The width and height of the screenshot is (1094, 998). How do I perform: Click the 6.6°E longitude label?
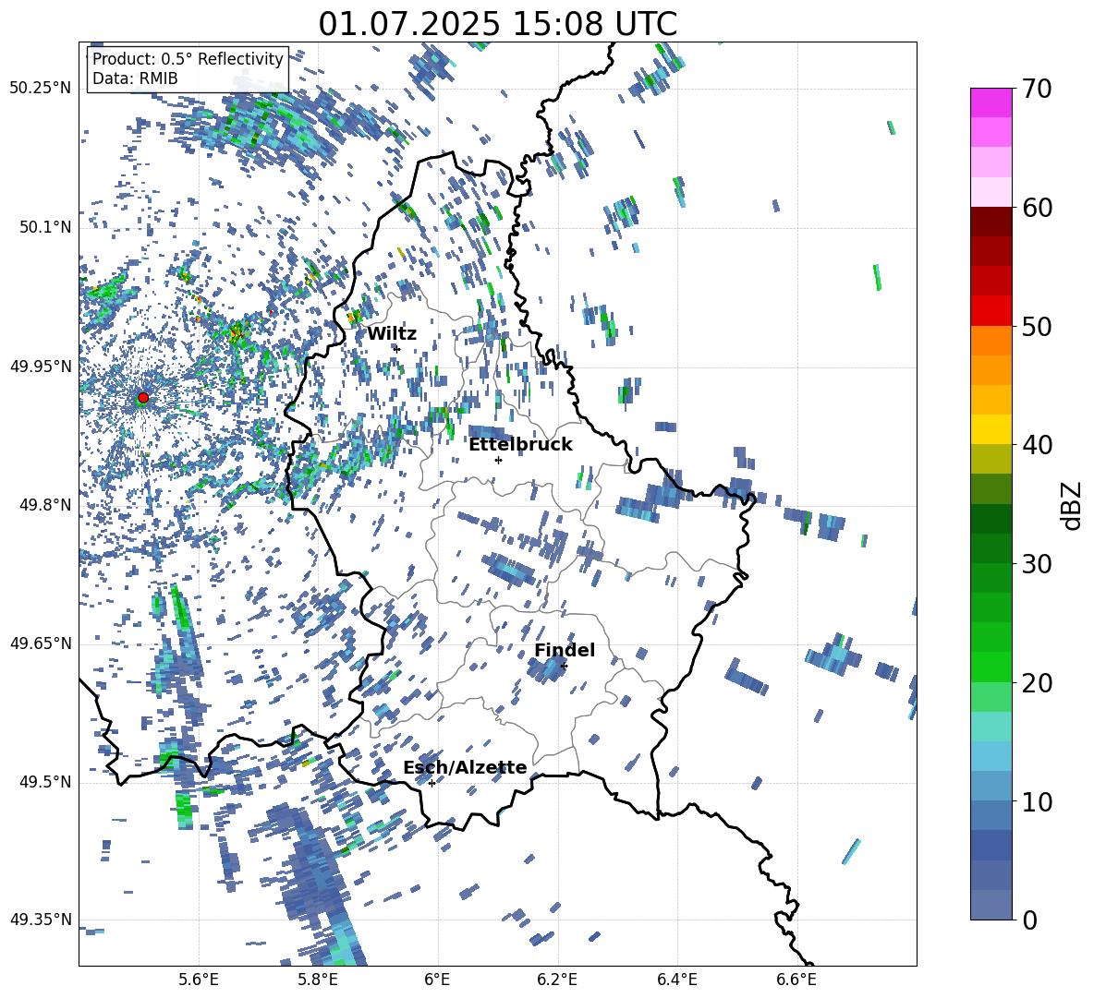(x=796, y=980)
